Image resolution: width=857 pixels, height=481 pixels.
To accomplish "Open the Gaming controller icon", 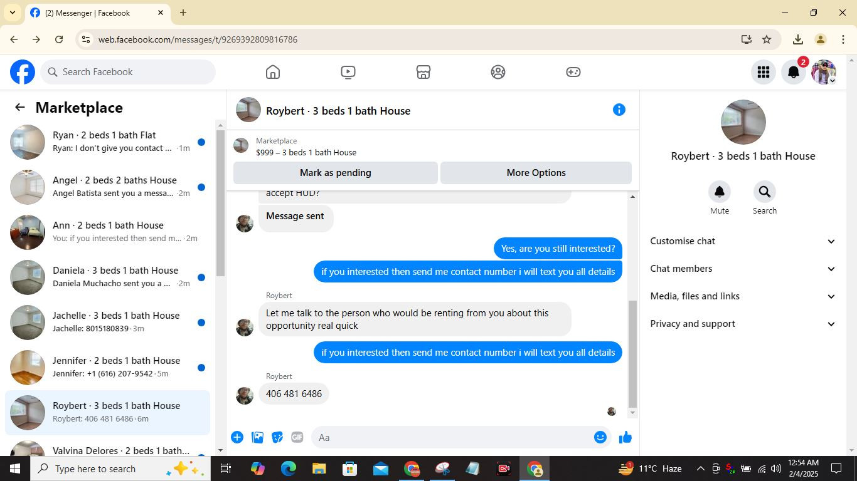I will 573,72.
